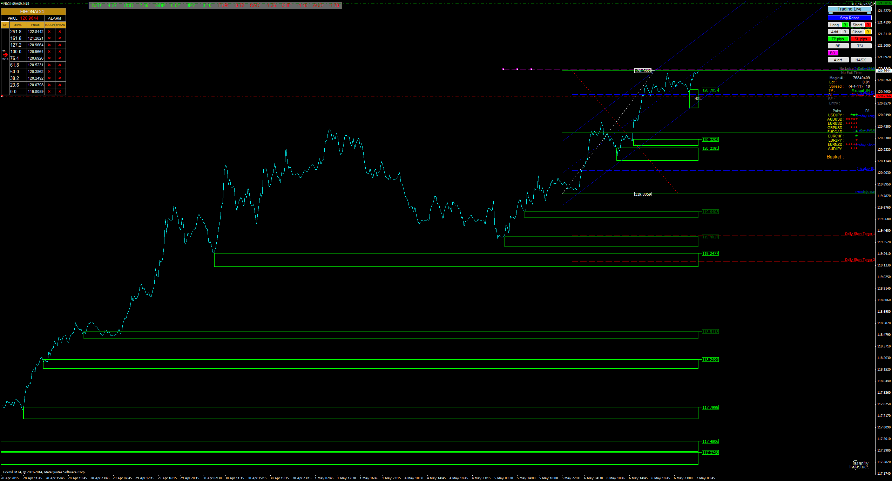Click the 119.2477 zone price label
The image size is (892, 481).
[x=710, y=253]
